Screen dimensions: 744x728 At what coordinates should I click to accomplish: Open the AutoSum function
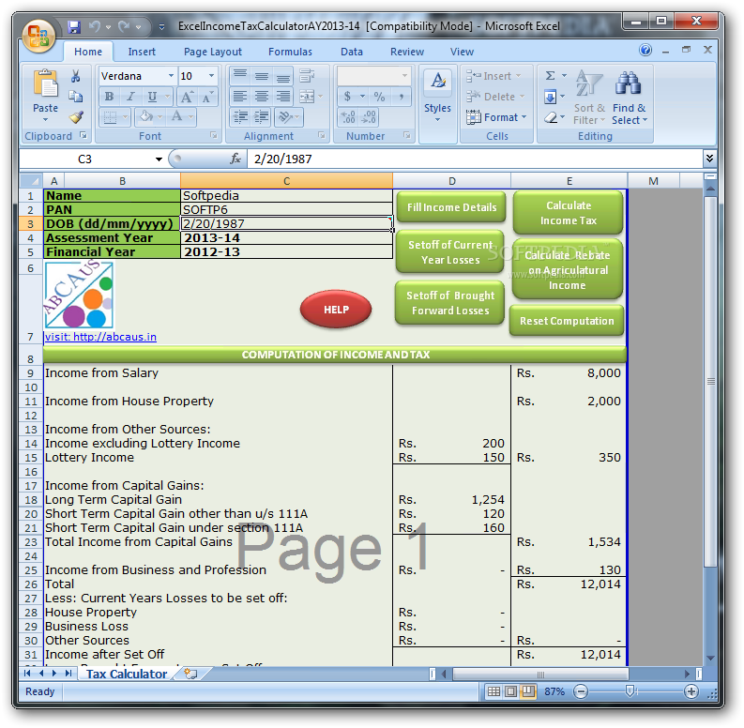[551, 76]
